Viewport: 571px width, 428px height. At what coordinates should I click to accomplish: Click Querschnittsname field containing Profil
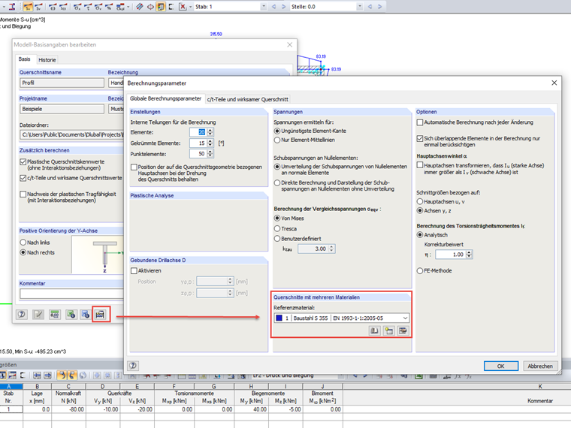(62, 83)
